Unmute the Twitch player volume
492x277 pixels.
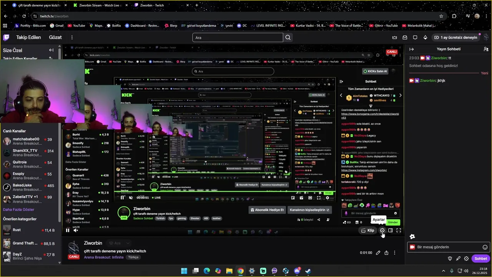click(76, 230)
